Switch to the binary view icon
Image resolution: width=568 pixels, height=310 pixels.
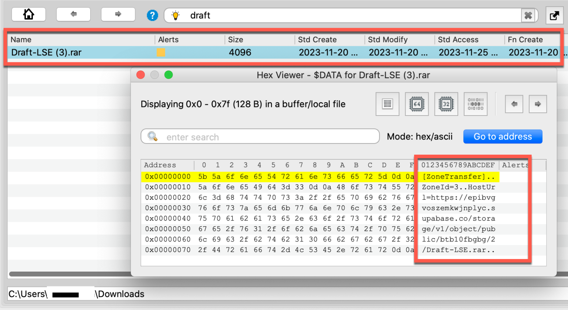click(475, 104)
